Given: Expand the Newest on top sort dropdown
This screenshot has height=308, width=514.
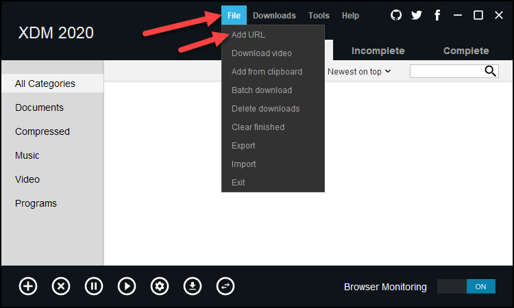Looking at the screenshot, I should pyautogui.click(x=359, y=71).
